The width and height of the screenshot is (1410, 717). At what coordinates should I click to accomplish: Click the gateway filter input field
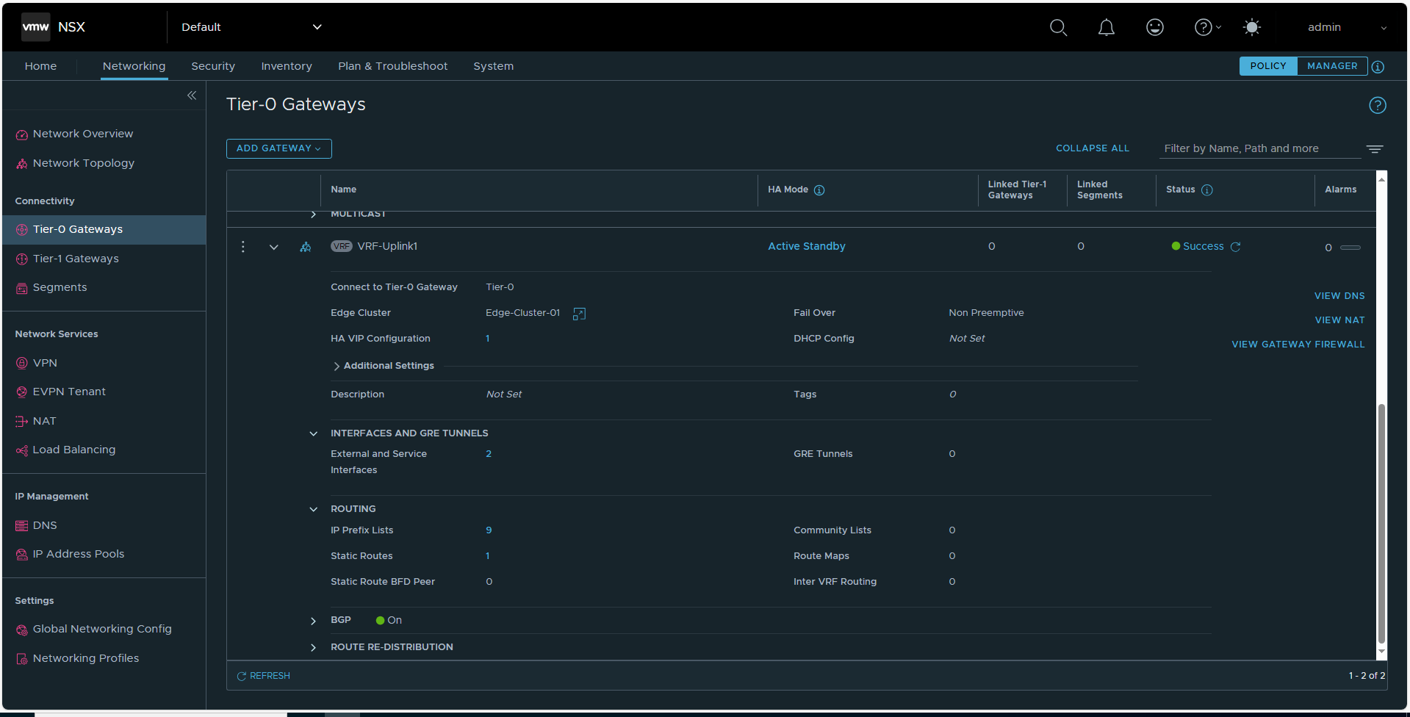click(x=1260, y=148)
